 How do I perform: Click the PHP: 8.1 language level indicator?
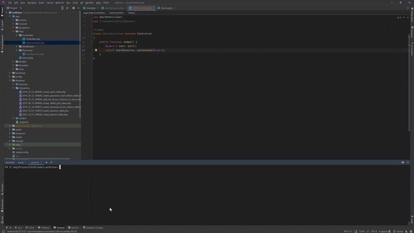[x=348, y=231]
